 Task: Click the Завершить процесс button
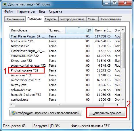[x=107, y=113]
